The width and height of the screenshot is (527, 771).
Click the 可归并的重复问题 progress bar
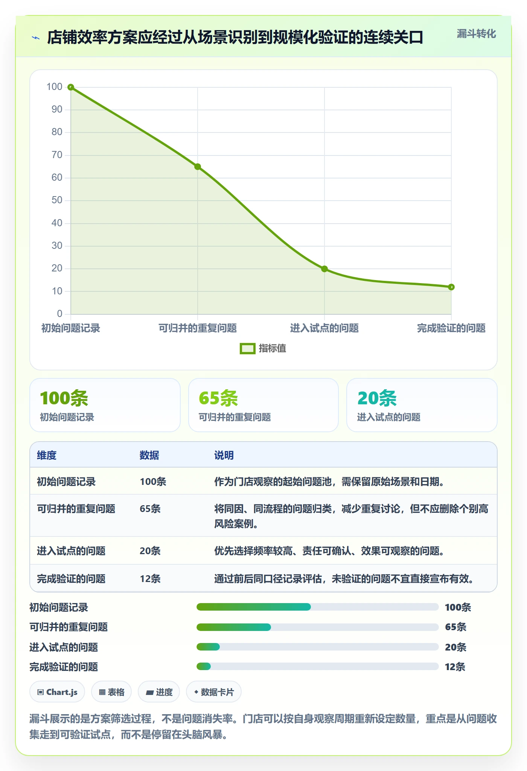click(318, 627)
